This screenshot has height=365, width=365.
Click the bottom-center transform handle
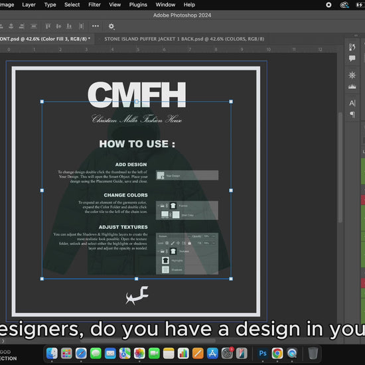(137, 279)
